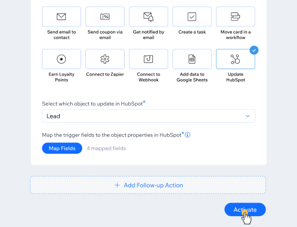Select Add data to Google Sheets

[x=192, y=59]
